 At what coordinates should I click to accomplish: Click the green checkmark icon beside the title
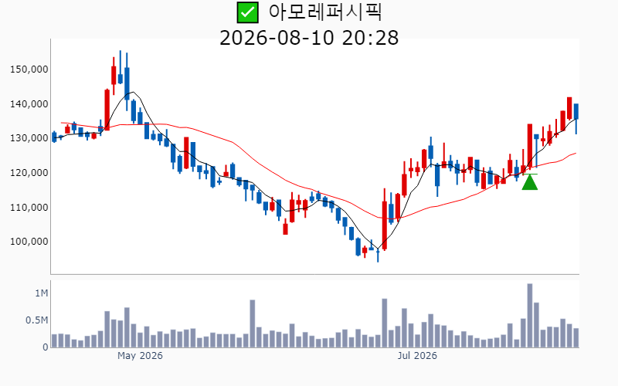(247, 12)
